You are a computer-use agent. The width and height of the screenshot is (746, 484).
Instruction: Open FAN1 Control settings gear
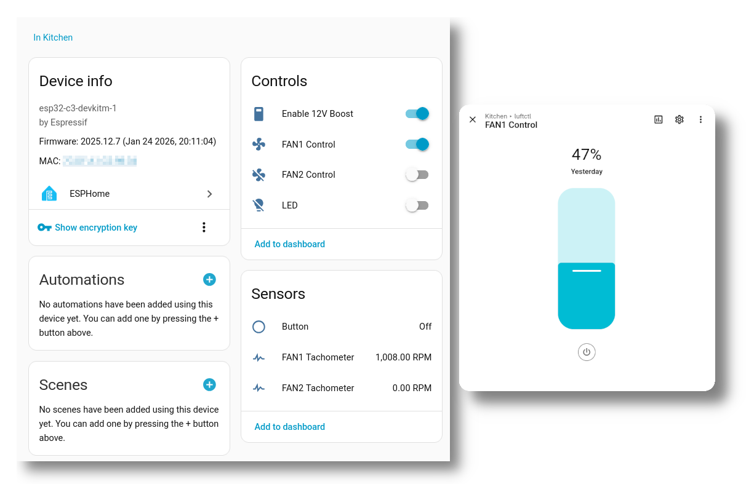tap(679, 120)
